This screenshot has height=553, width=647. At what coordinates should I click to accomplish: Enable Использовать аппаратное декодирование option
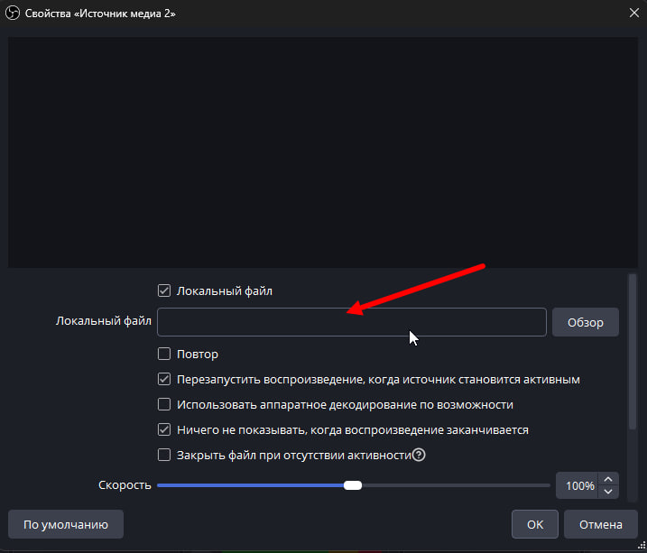[164, 405]
